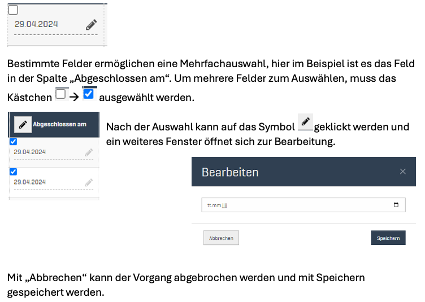Click the grey pencil in the first checked row
The width and height of the screenshot is (425, 302).
click(x=88, y=152)
